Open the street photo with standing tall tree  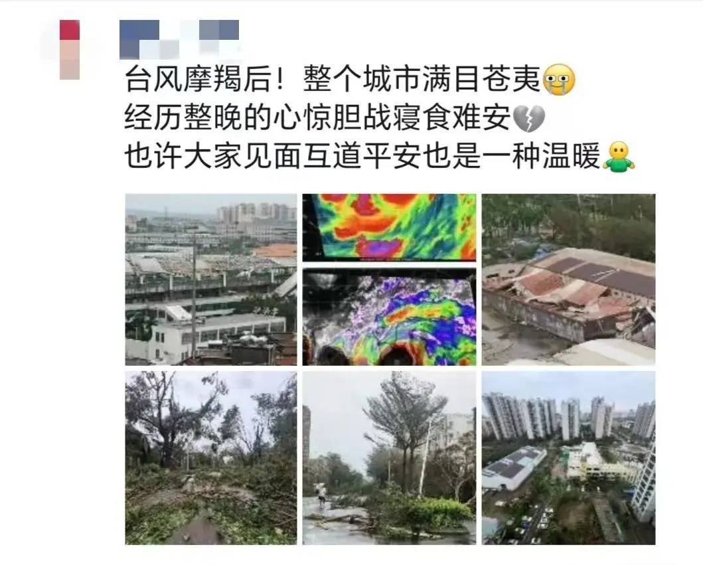(x=389, y=458)
